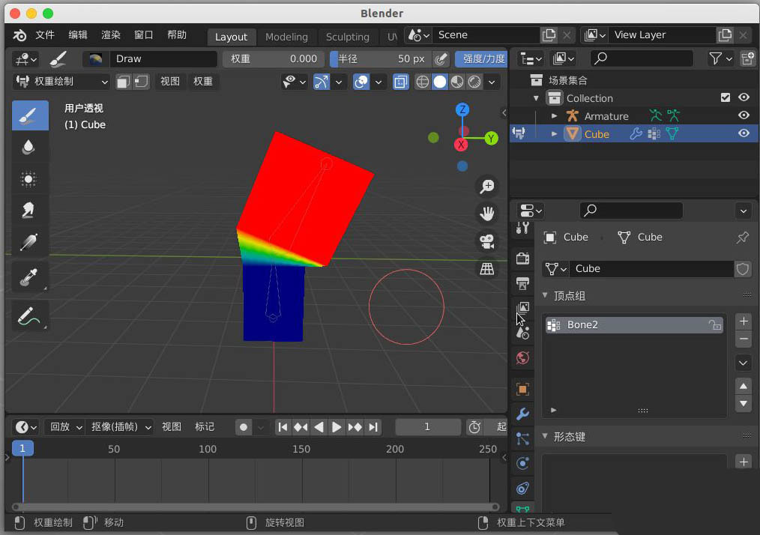Screen dimensions: 760x535
Task: Open the 抠像(插帧) keying dropdown
Action: click(121, 427)
